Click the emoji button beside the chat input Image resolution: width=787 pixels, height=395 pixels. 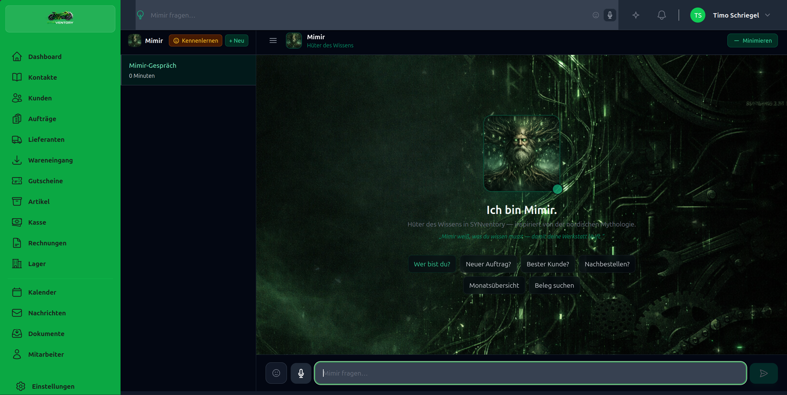276,373
